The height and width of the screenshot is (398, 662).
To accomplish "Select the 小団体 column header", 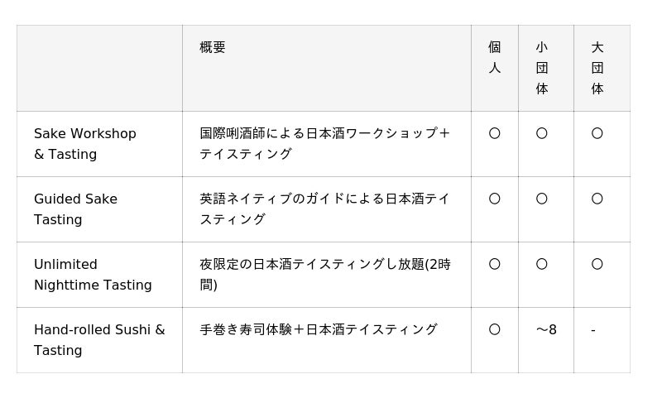I will (542, 68).
